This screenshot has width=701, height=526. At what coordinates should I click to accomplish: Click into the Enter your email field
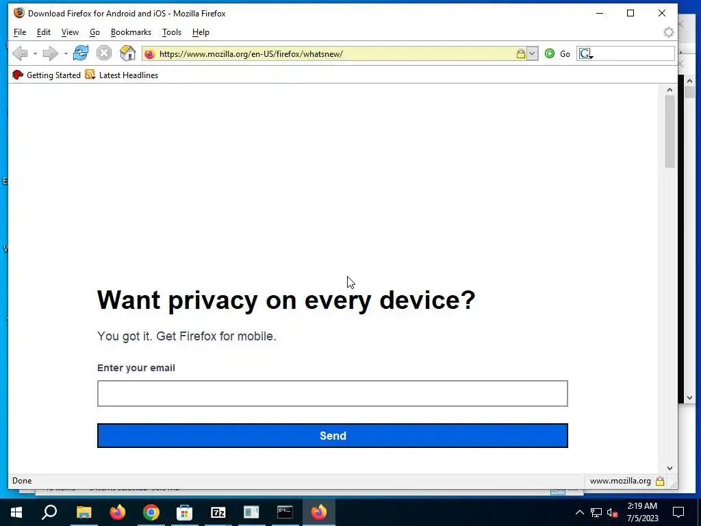coord(332,393)
